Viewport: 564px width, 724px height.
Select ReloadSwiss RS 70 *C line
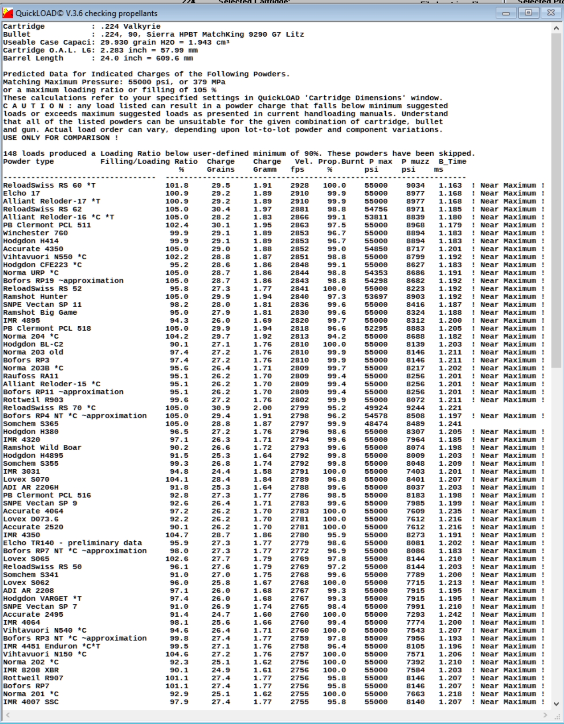[x=232, y=408]
